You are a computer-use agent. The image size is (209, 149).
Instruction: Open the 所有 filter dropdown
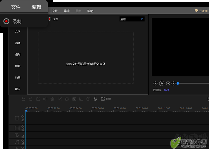132,19
